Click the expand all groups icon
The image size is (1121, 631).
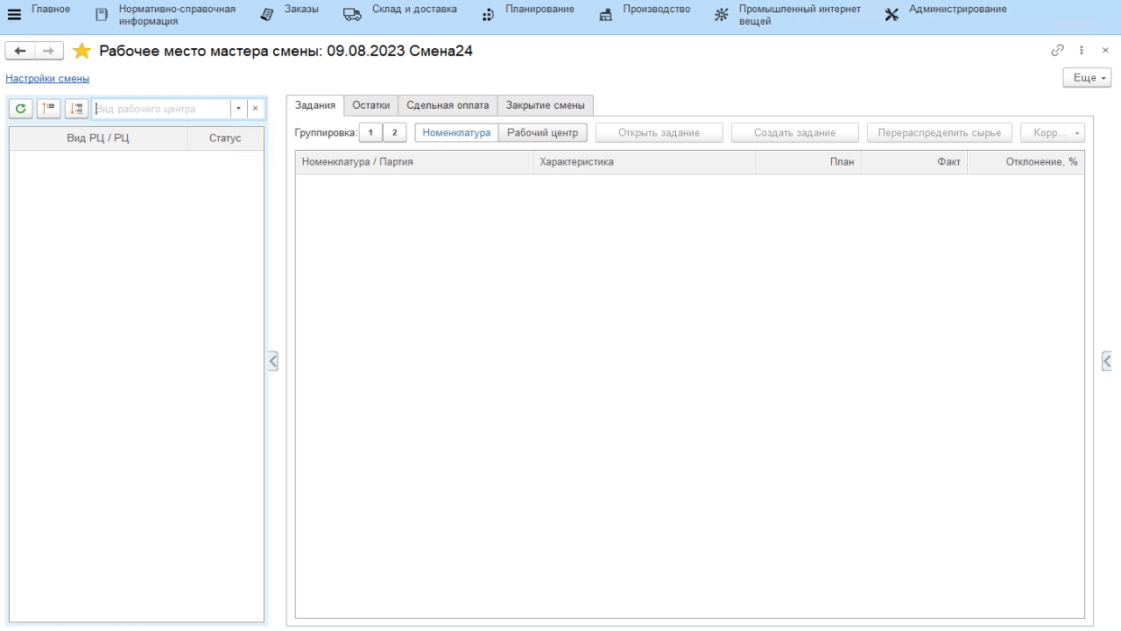click(x=76, y=109)
